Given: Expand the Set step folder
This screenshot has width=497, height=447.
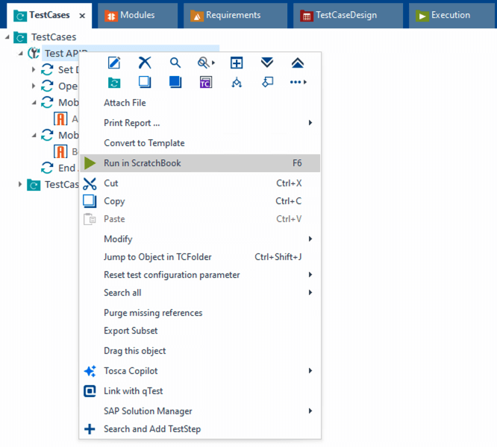Looking at the screenshot, I should tap(34, 69).
